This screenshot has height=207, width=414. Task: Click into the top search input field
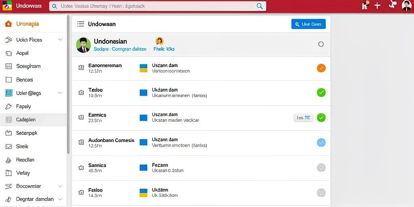(x=157, y=6)
